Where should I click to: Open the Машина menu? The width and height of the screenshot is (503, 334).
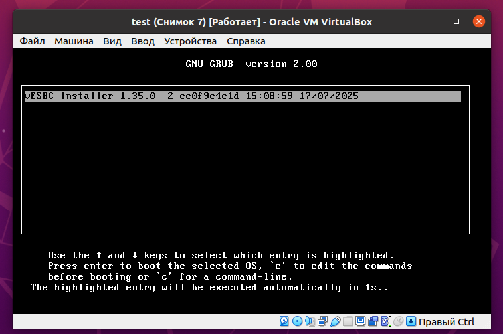click(74, 41)
